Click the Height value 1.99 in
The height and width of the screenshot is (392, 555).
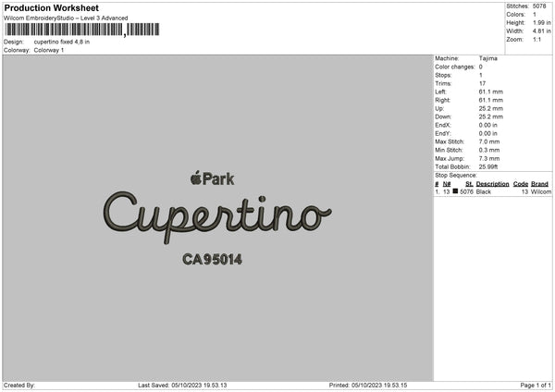pos(542,22)
